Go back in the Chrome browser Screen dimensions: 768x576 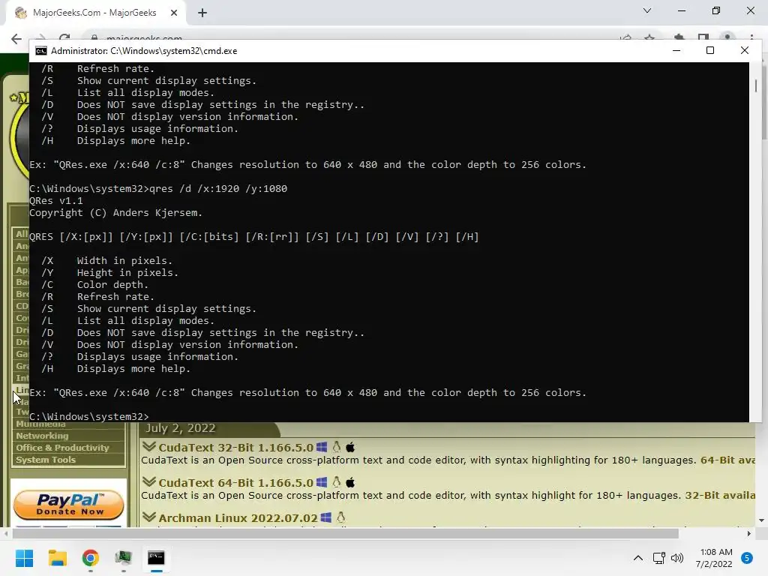pos(16,39)
